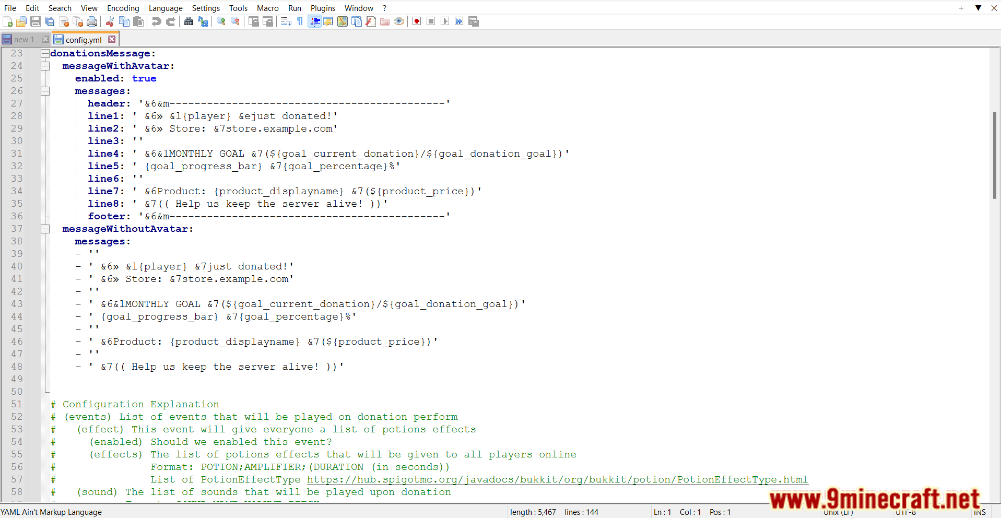The width and height of the screenshot is (1001, 518).
Task: Open the Language menu
Action: pos(166,8)
